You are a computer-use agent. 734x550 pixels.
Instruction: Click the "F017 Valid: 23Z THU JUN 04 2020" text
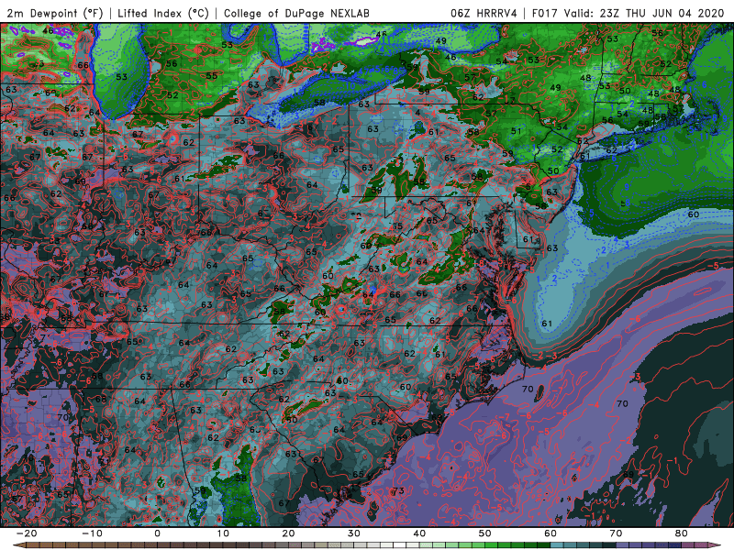pyautogui.click(x=628, y=13)
